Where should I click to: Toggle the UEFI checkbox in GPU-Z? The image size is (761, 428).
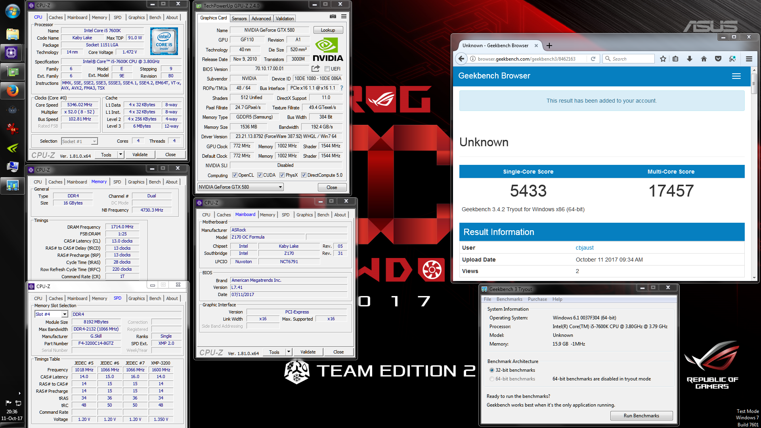point(327,69)
